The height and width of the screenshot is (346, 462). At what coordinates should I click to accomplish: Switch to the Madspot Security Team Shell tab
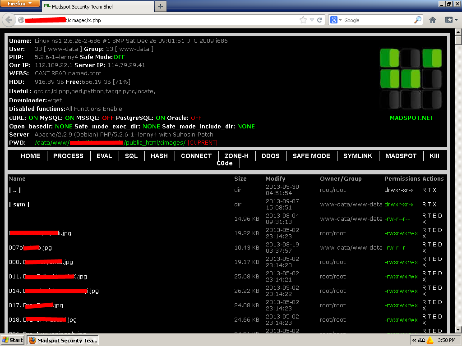tap(97, 7)
